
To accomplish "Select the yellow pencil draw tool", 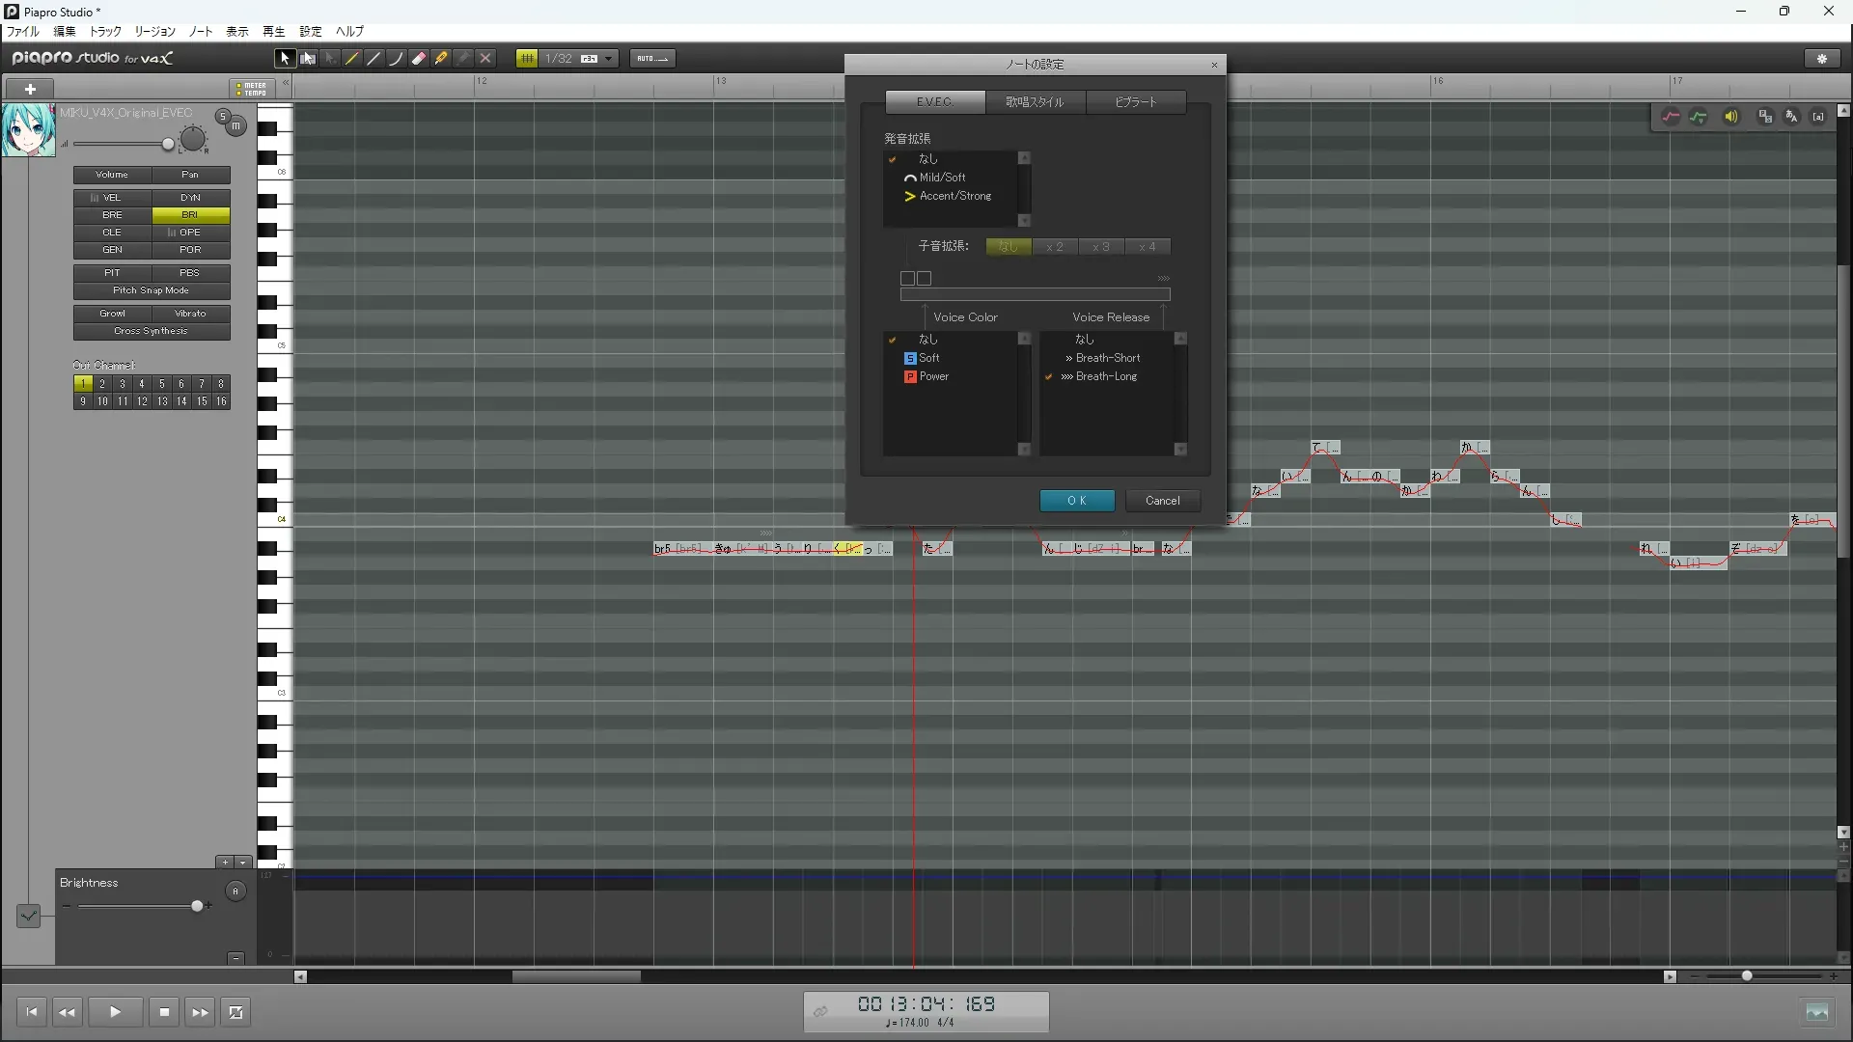I will (x=352, y=59).
